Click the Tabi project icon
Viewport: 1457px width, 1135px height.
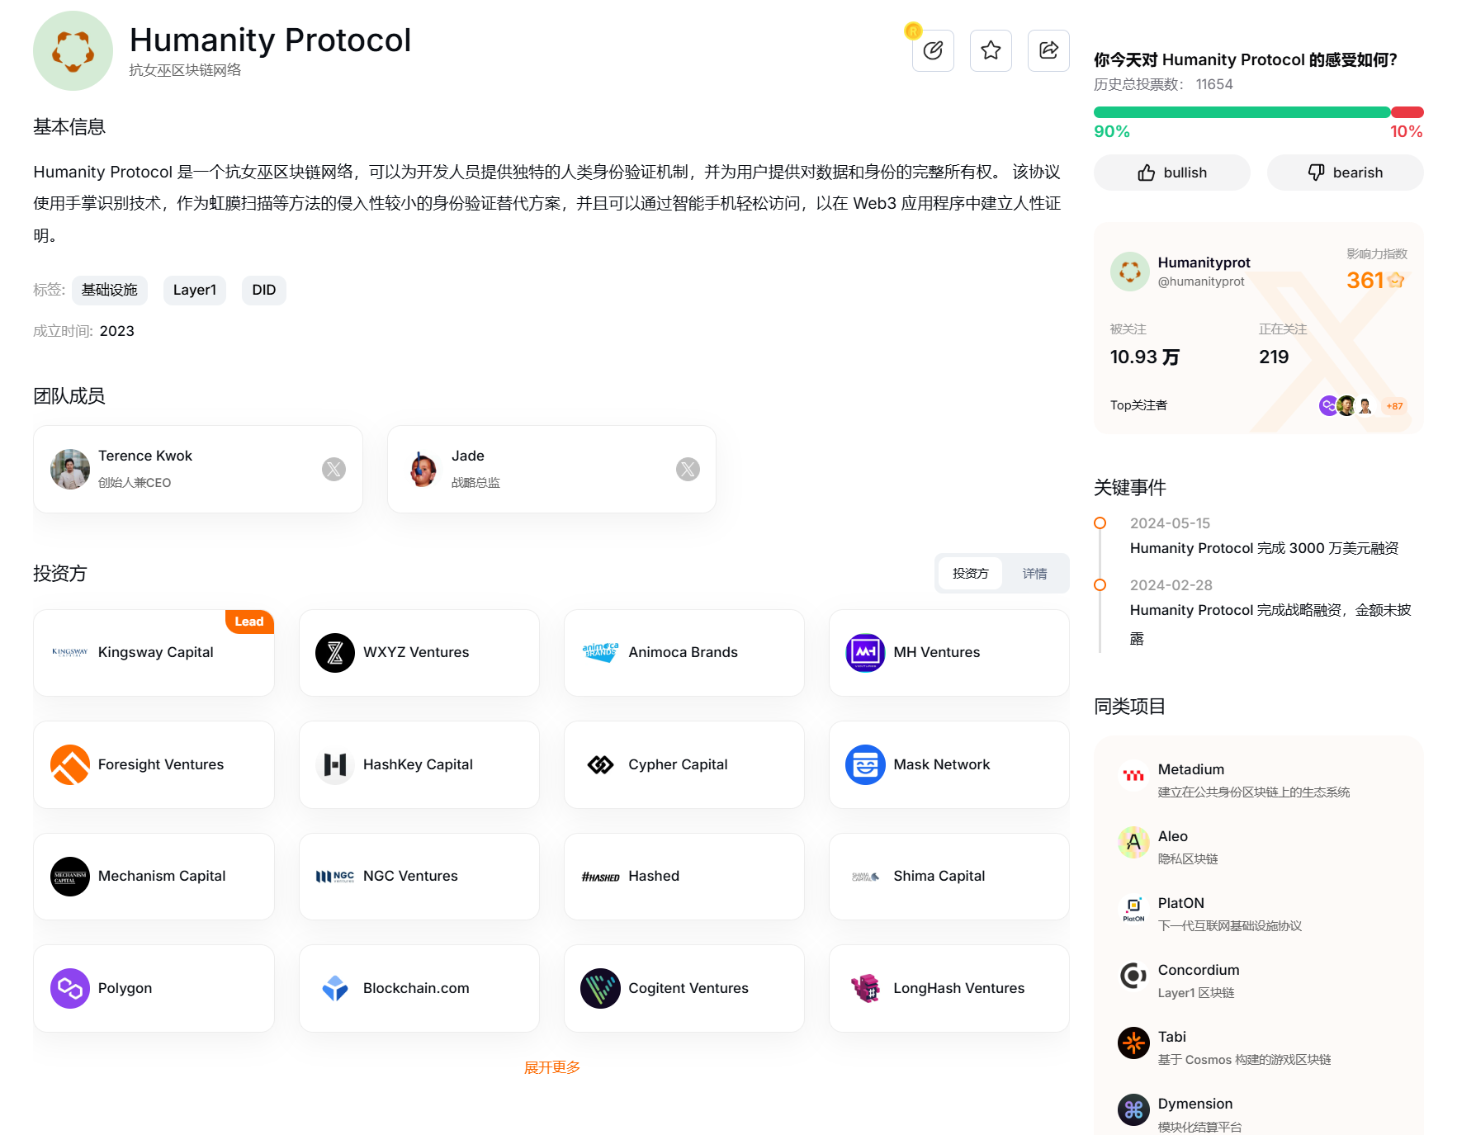1133,1043
